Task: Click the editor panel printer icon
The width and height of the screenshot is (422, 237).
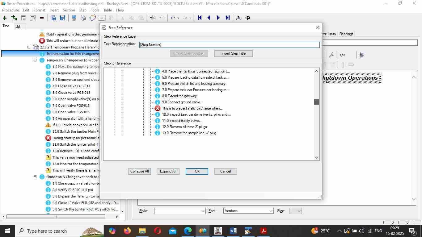Action: pyautogui.click(x=361, y=55)
